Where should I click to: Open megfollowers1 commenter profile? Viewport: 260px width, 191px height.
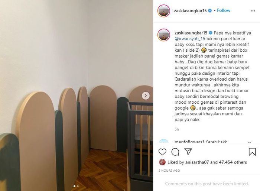tap(189, 142)
